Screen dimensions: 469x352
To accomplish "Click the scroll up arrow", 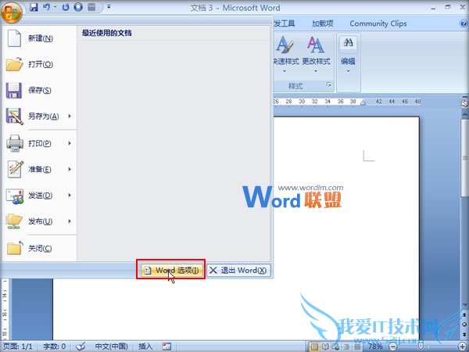I will point(464,113).
